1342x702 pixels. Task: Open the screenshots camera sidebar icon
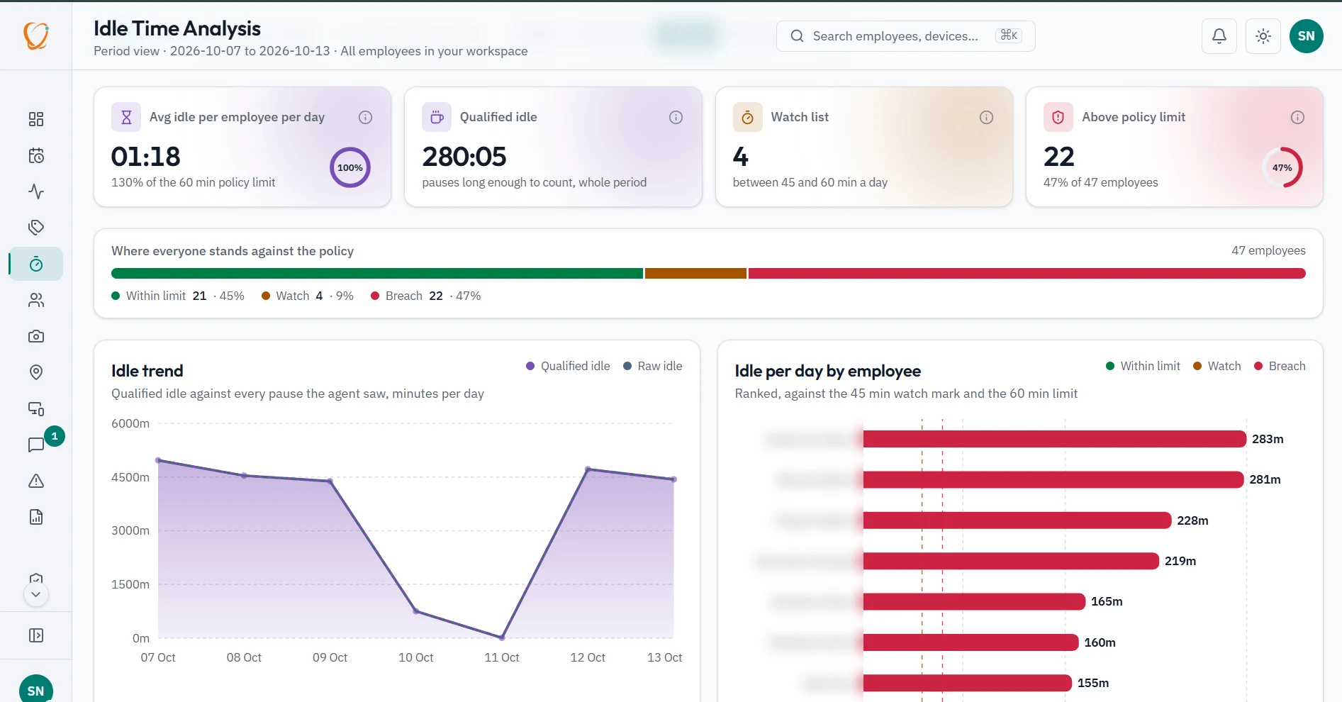pos(36,336)
